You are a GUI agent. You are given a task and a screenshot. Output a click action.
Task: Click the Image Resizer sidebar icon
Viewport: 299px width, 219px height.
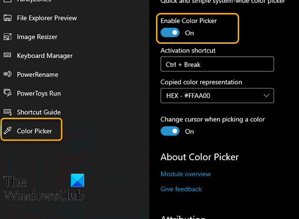7,37
